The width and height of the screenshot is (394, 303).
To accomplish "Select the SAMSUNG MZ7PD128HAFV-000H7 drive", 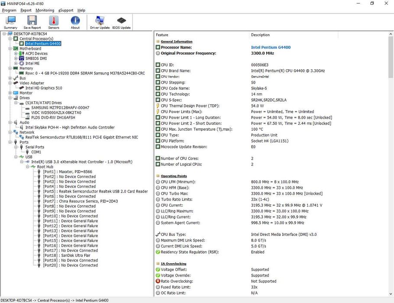I will (x=60, y=107).
